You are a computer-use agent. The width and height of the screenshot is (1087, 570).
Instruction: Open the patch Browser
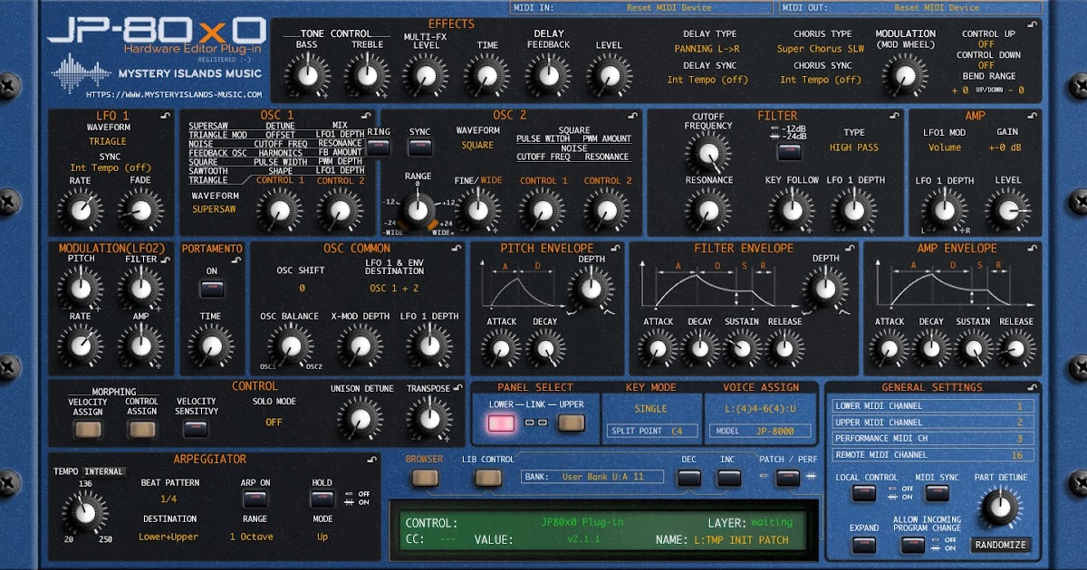427,477
